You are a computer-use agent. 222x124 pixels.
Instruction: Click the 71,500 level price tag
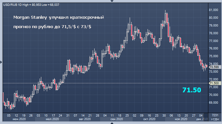(215, 83)
